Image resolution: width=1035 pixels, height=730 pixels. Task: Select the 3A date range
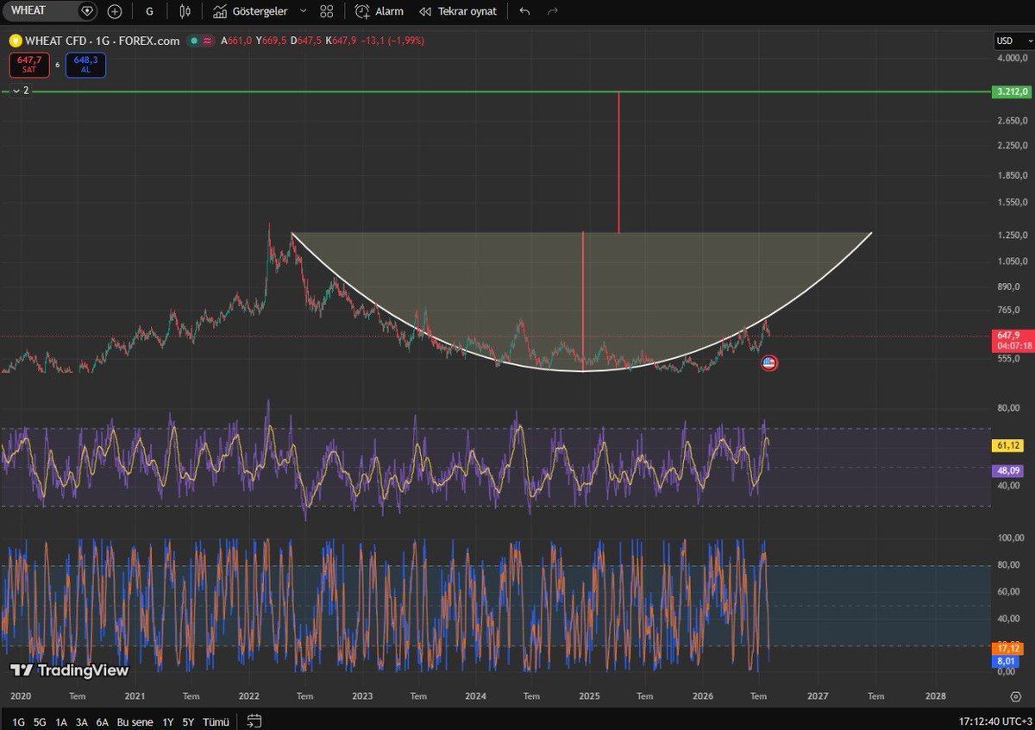point(82,721)
